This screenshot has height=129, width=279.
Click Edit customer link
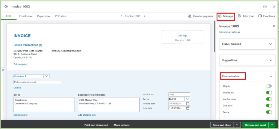click(x=21, y=115)
